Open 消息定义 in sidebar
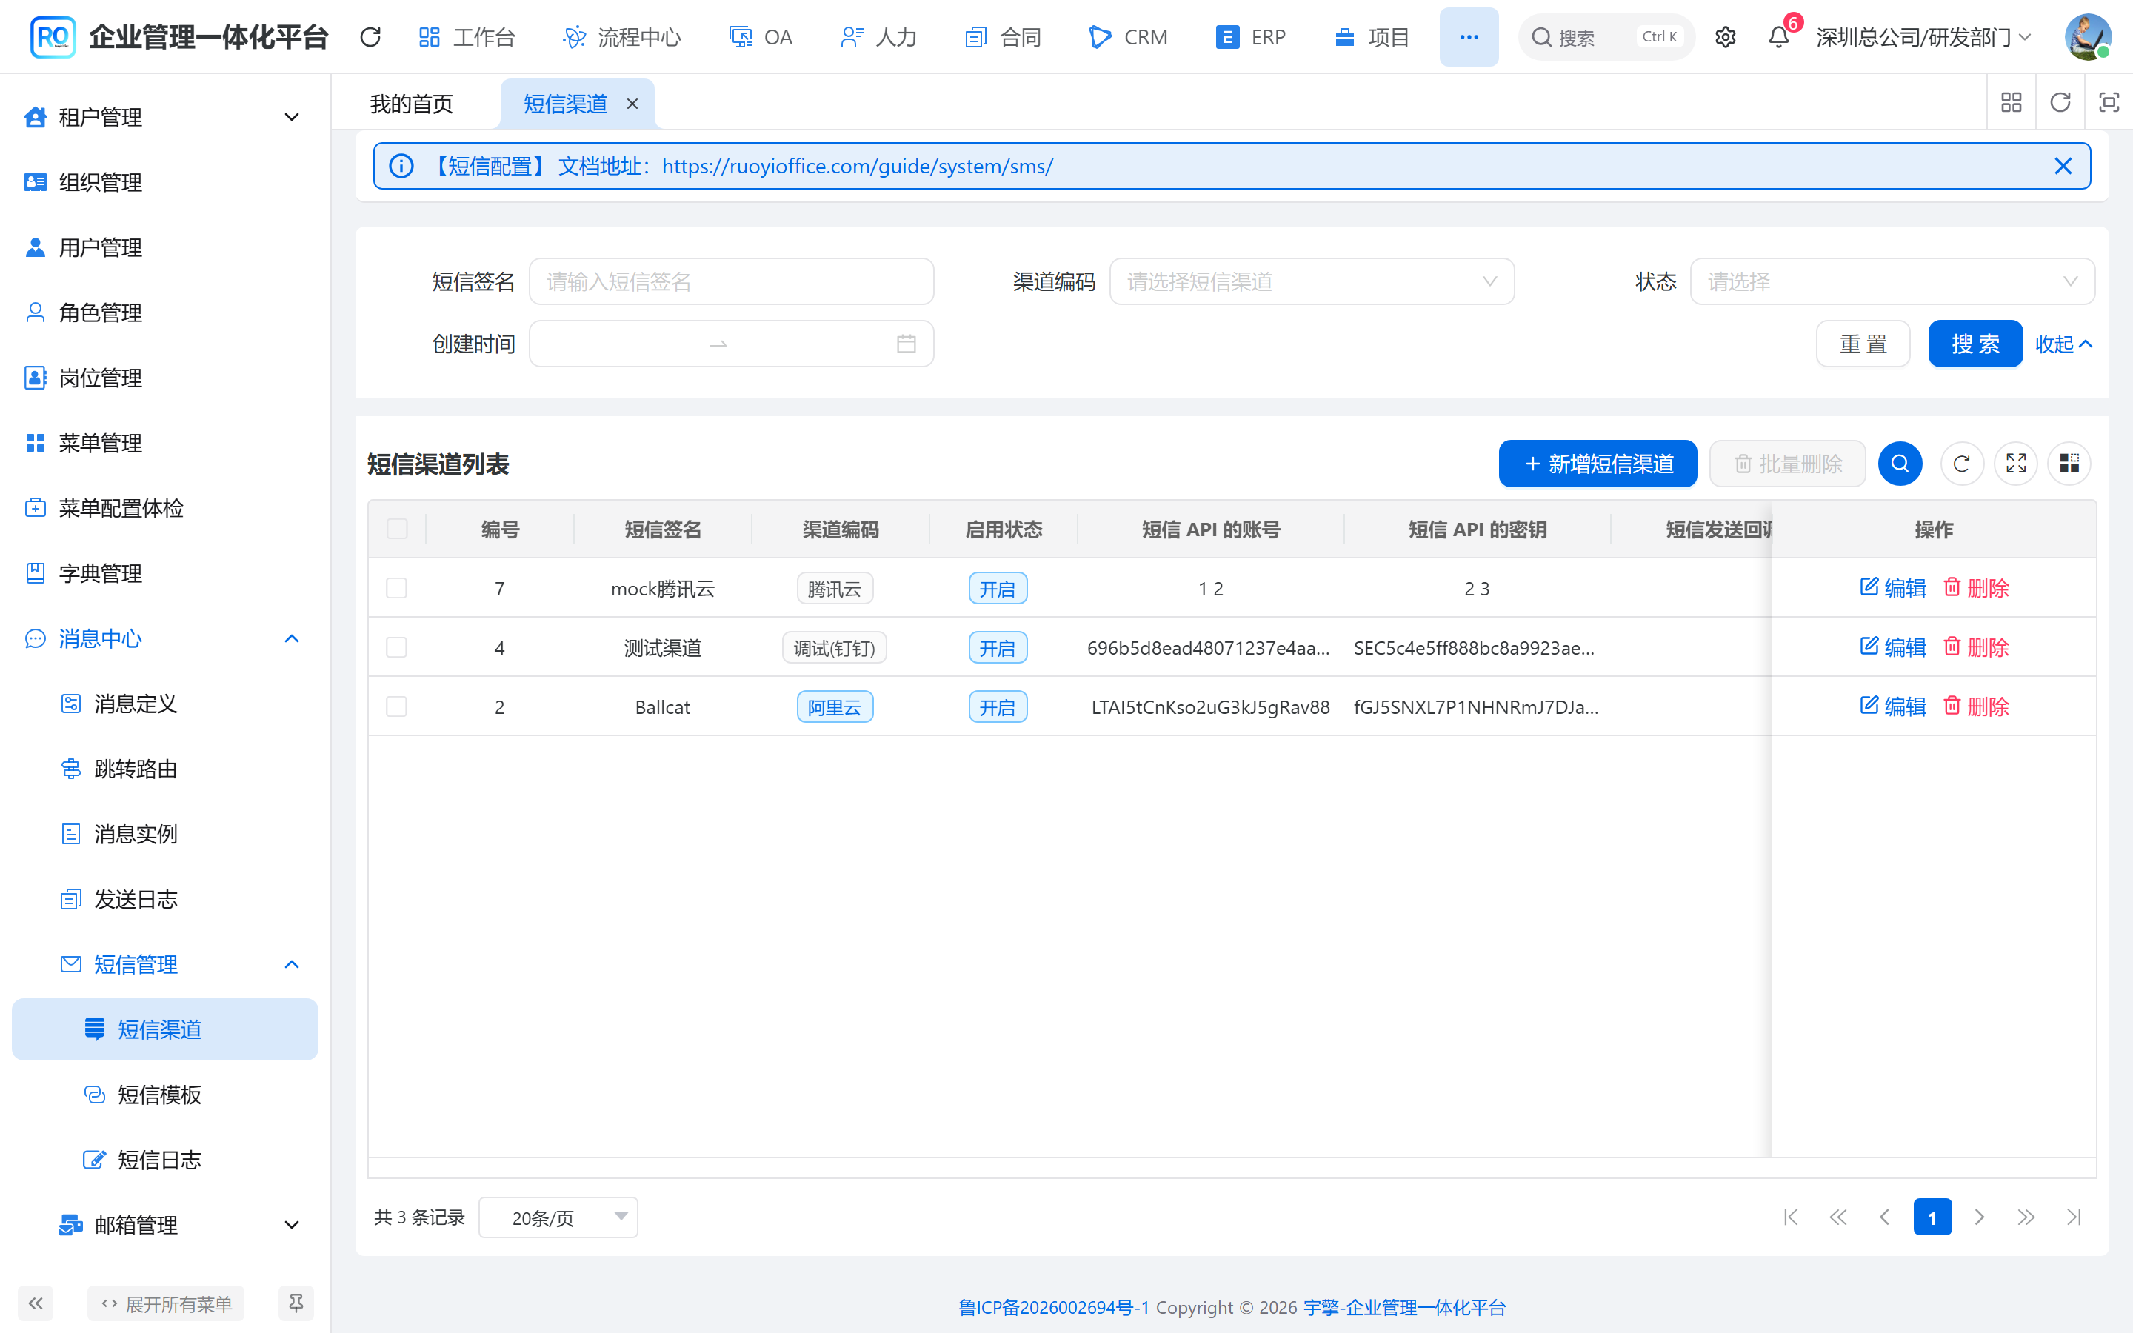The image size is (2133, 1333). (x=165, y=704)
